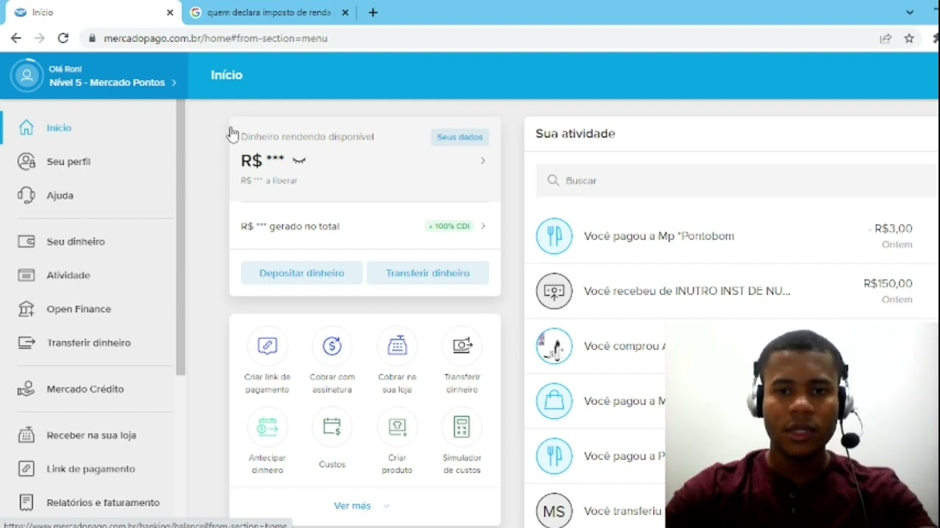The height and width of the screenshot is (528, 940).
Task: Open Relatórios e faturamento icon
Action: click(26, 502)
